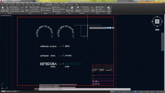This screenshot has height=93, width=165.
Task: Open the Drafting & Annotation workspace dropdown
Action: click(28, 1)
